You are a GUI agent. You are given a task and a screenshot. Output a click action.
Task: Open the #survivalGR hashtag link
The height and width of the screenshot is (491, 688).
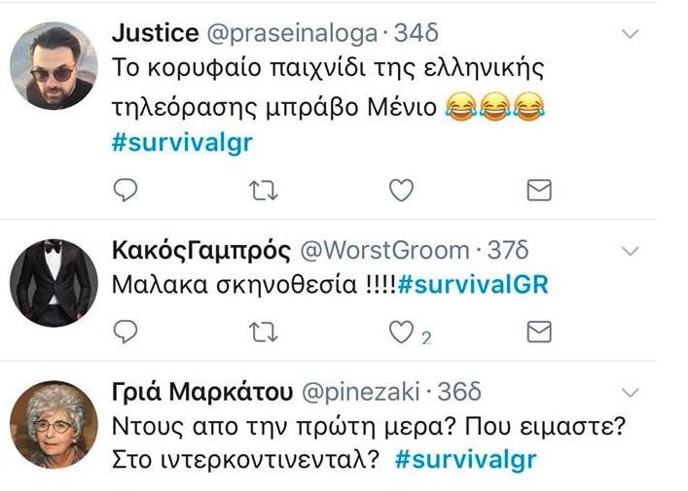coord(473,285)
